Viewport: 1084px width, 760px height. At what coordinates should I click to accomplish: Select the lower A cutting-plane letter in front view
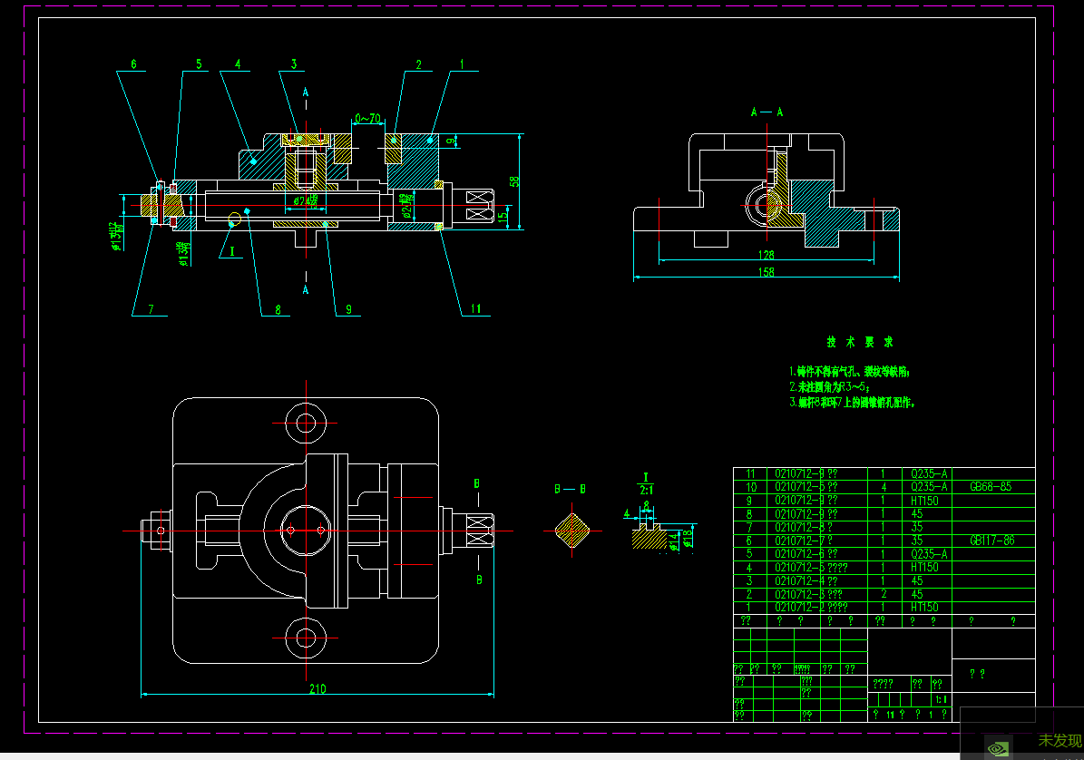[306, 290]
